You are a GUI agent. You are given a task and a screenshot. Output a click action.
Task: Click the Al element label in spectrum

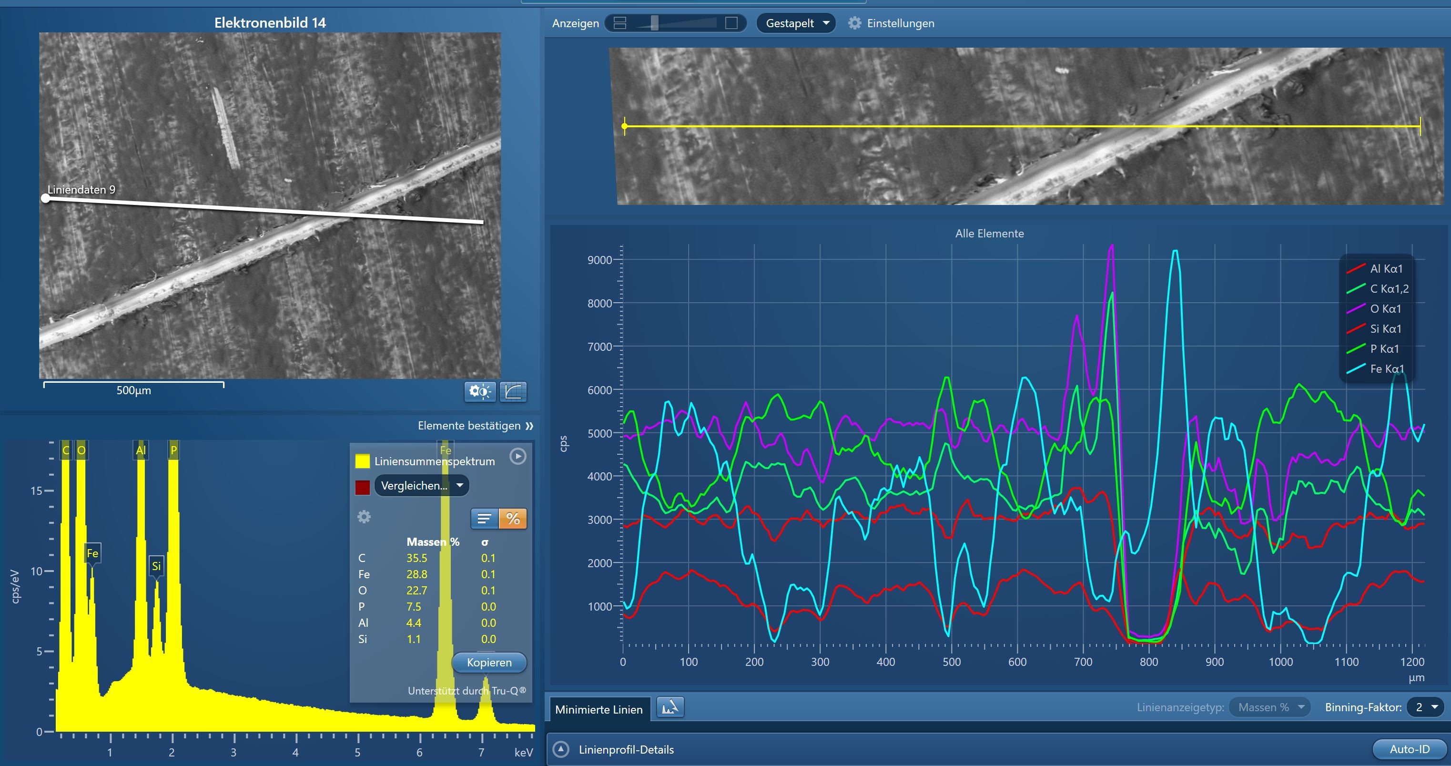[141, 450]
